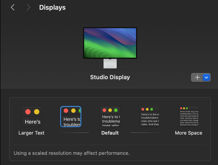218x165 pixels.
Task: Click the scaled resolution performance notice
Action: coord(72,153)
